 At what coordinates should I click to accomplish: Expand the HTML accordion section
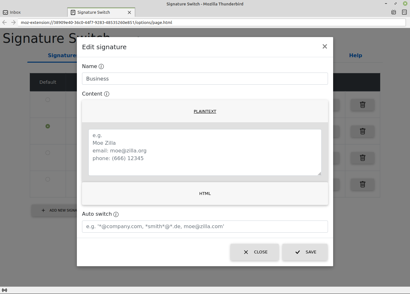click(x=205, y=194)
